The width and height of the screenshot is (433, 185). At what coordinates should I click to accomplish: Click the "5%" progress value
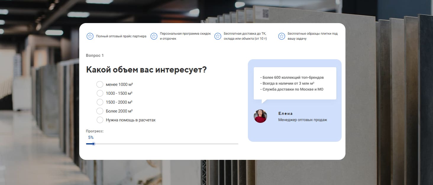click(x=91, y=137)
